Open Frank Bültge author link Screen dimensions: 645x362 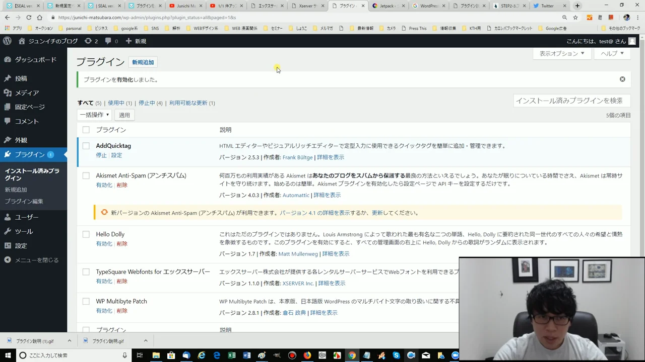click(x=297, y=157)
